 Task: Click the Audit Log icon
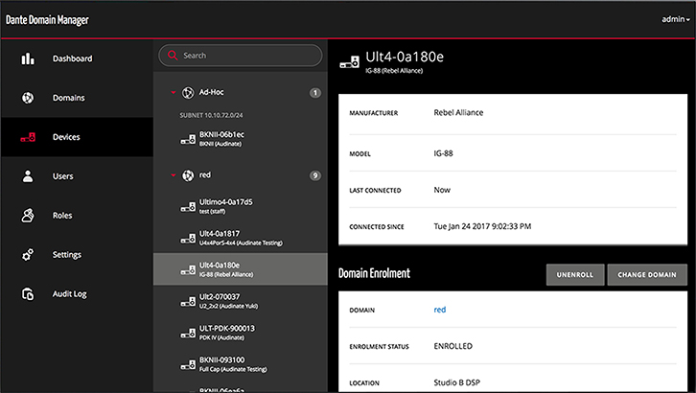[x=28, y=294]
